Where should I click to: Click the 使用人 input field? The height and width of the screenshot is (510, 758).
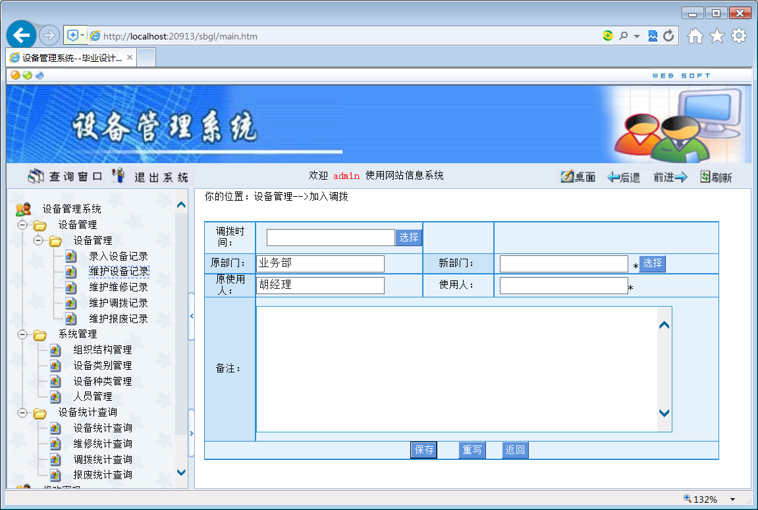(x=564, y=286)
